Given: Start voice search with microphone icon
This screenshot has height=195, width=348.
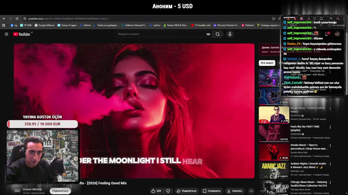Looking at the screenshot, I should click(230, 34).
